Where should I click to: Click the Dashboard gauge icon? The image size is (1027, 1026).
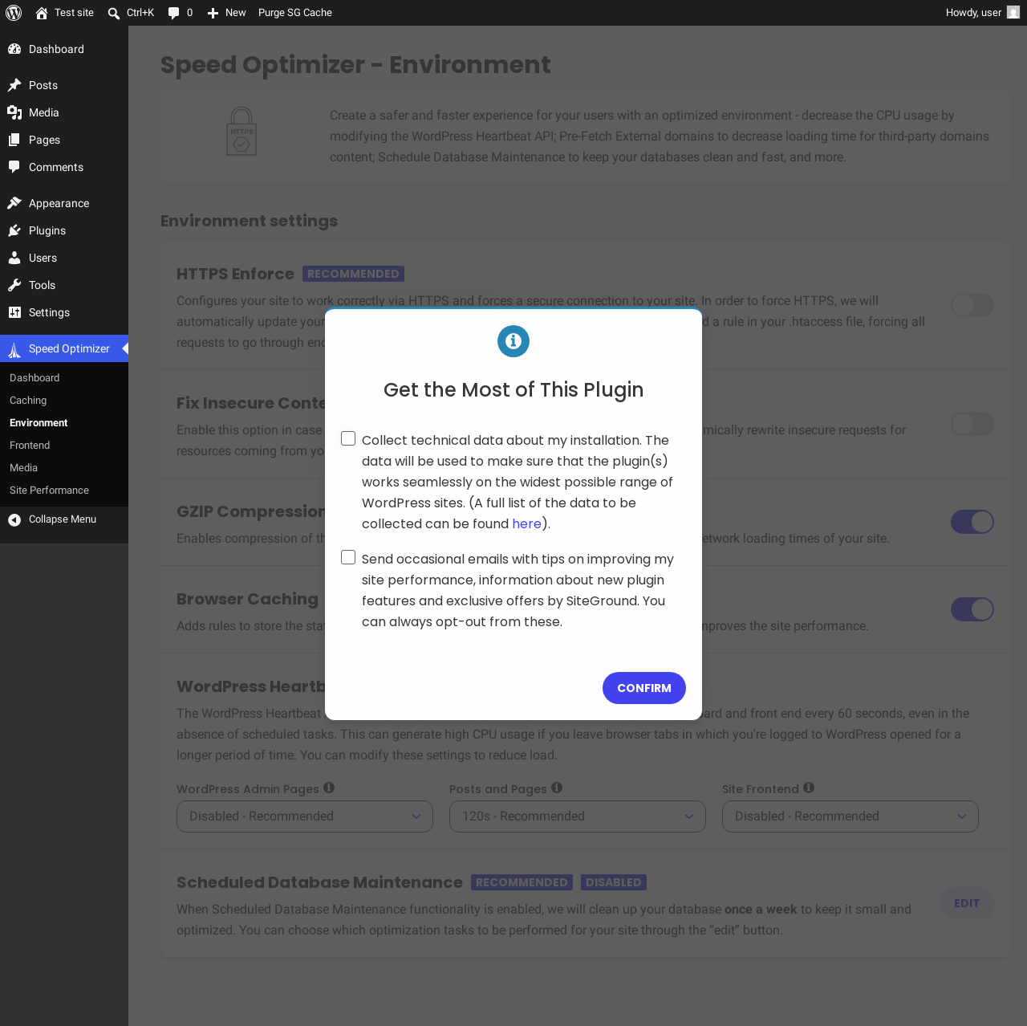point(14,49)
